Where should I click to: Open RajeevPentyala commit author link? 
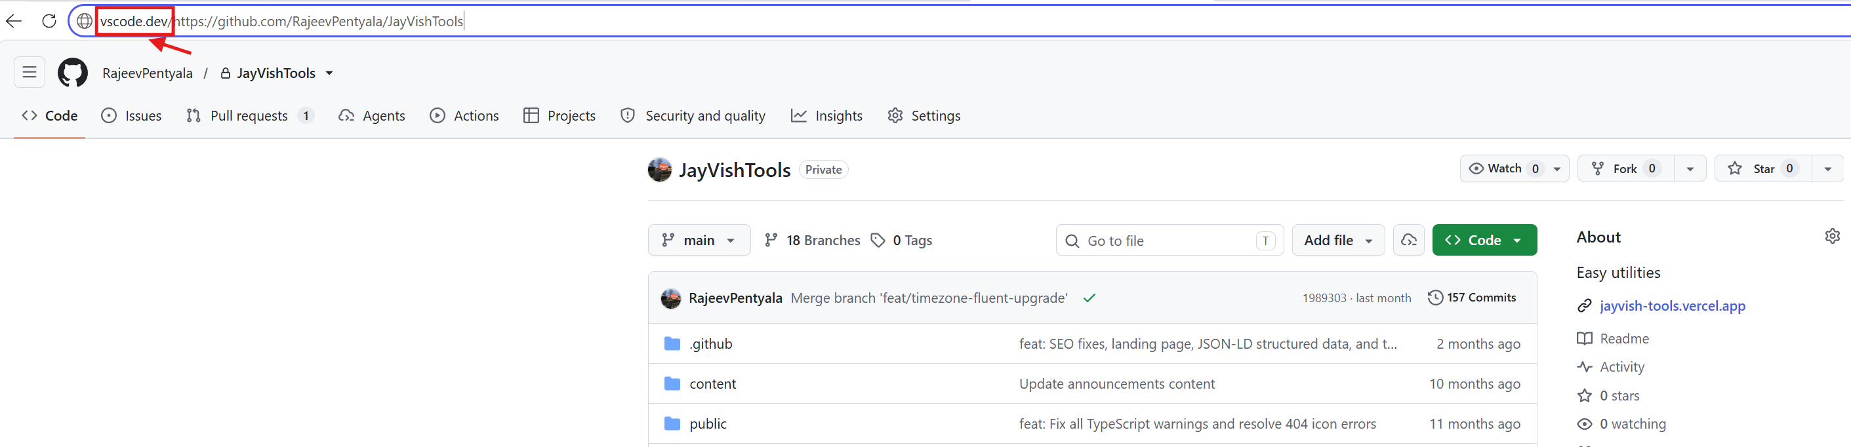point(735,298)
